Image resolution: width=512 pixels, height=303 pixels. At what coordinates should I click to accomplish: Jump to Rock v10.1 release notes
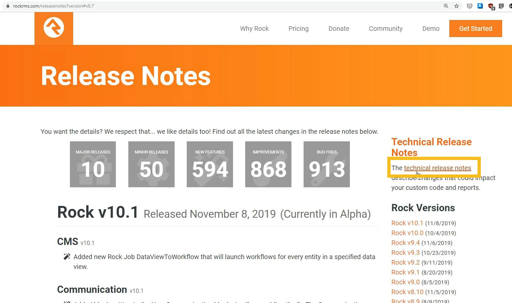pos(407,223)
